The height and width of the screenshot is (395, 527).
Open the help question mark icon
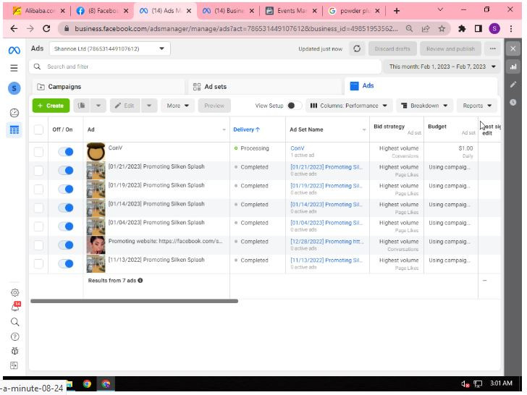(14, 336)
